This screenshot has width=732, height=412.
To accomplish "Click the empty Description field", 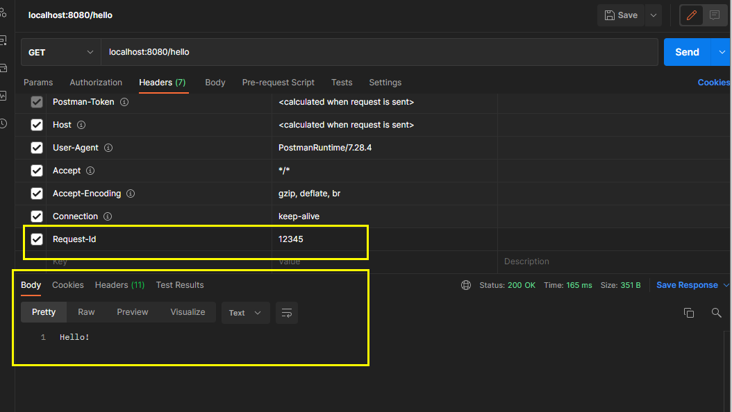I will [615, 261].
